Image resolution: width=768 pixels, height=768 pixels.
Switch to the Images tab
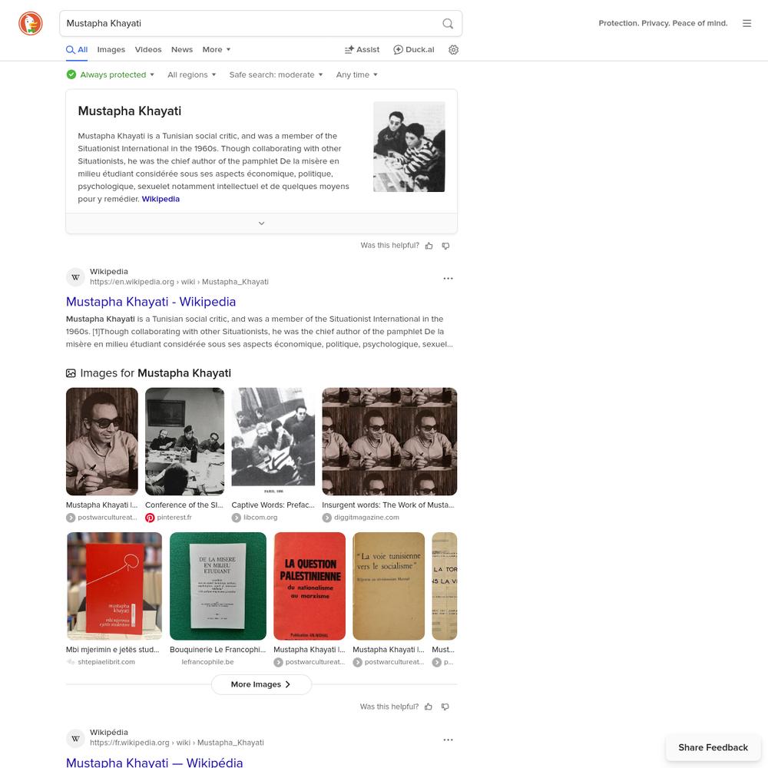(111, 49)
